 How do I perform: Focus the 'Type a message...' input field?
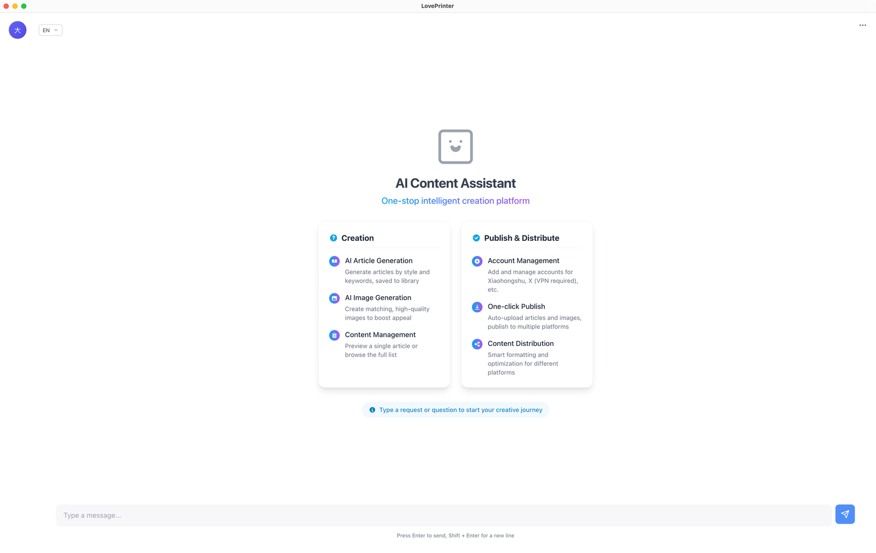click(x=443, y=515)
